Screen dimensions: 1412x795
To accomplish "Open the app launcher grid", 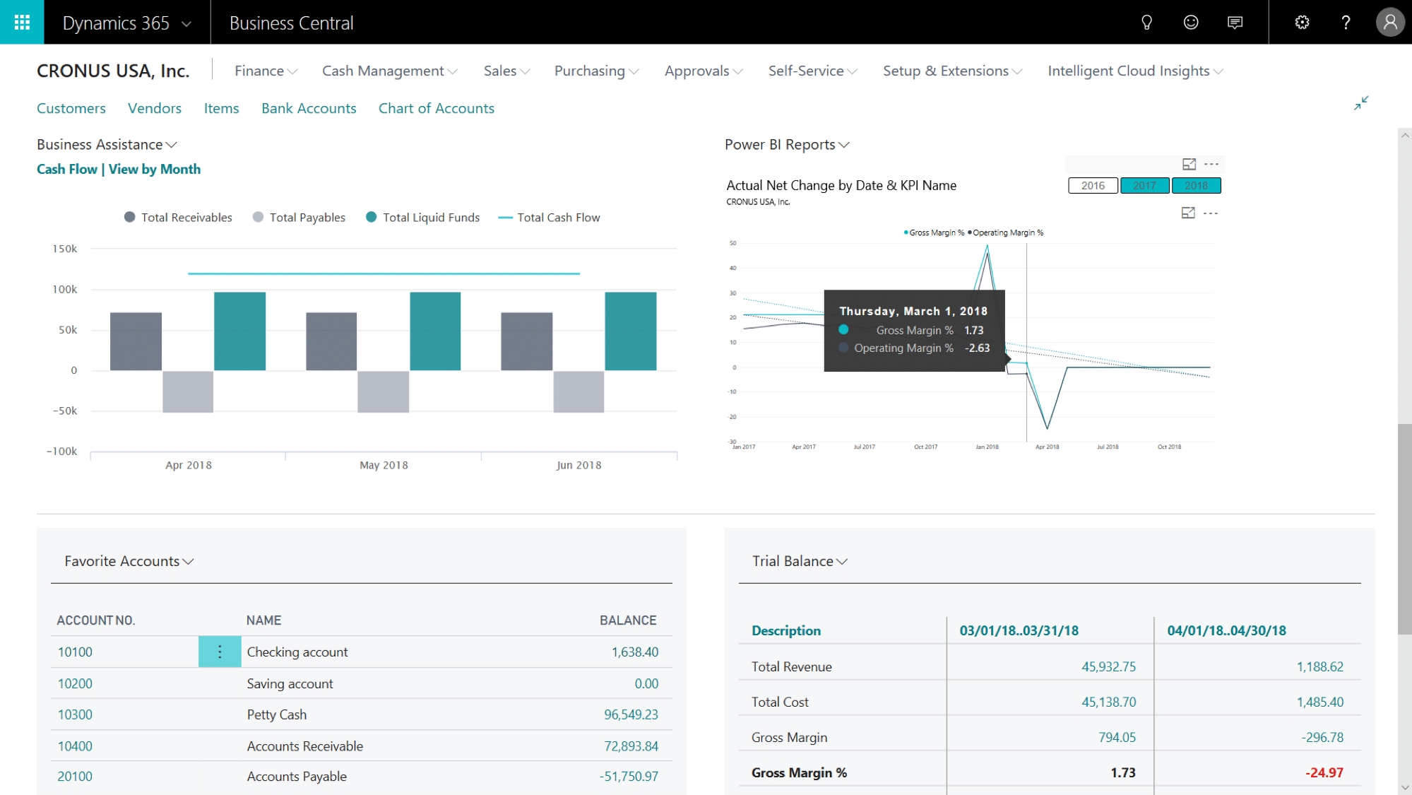I will click(x=21, y=22).
